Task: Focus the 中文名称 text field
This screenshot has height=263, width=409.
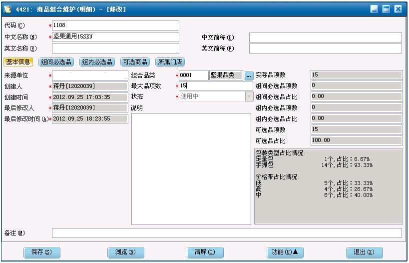Action: click(x=115, y=37)
